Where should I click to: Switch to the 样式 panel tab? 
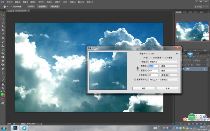pyautogui.click(x=196, y=12)
